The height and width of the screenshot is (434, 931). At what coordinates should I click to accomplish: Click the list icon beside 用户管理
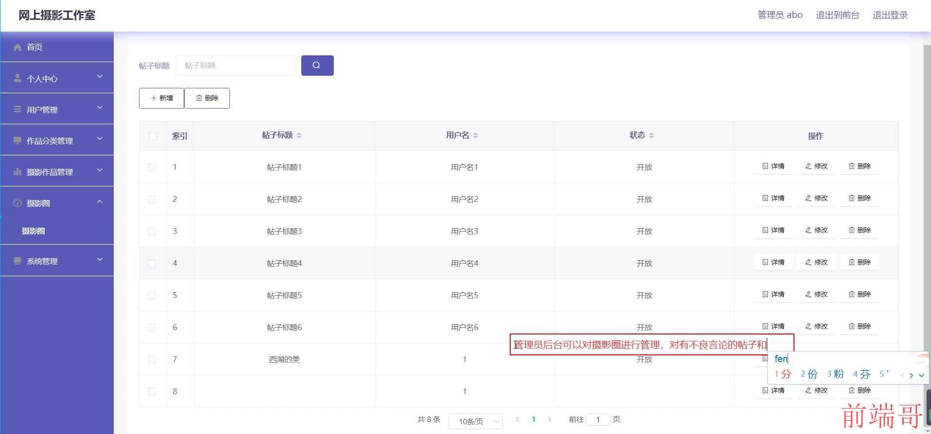(x=17, y=109)
